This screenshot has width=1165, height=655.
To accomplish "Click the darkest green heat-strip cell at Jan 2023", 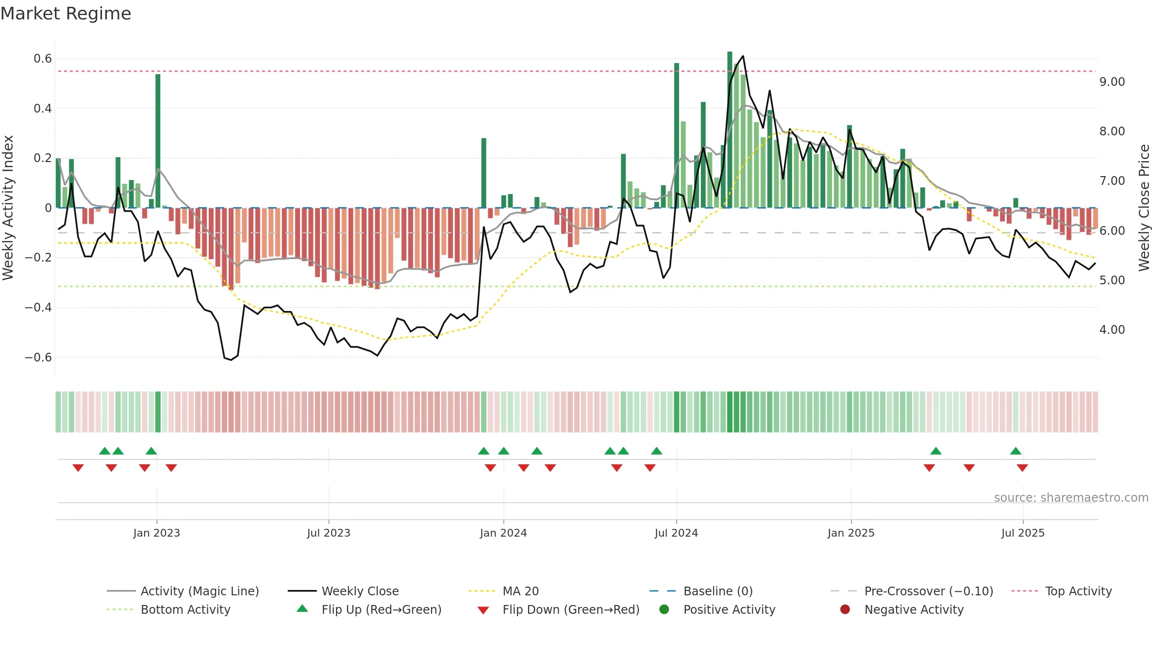I will [x=158, y=412].
